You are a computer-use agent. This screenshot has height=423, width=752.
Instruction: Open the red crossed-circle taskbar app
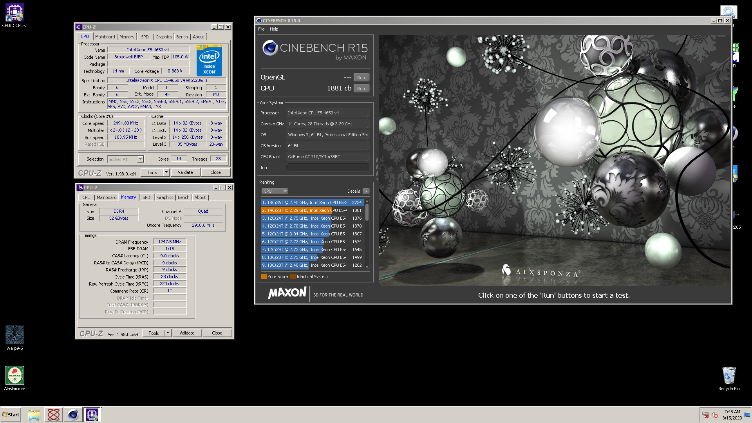[x=54, y=415]
